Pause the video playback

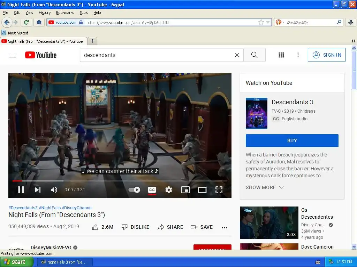pyautogui.click(x=21, y=189)
